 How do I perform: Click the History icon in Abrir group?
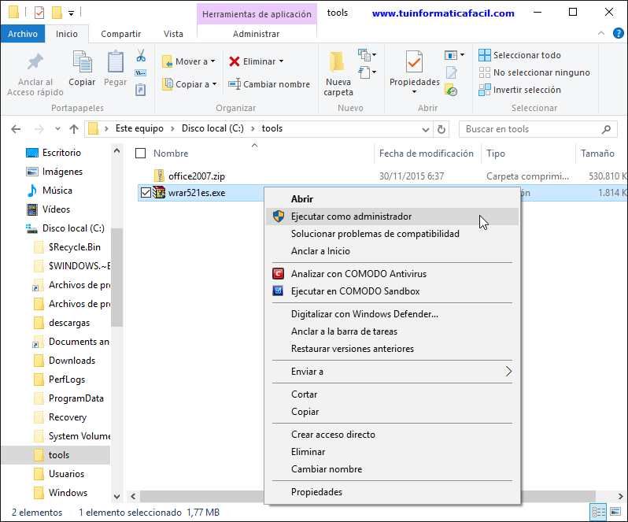click(x=452, y=91)
